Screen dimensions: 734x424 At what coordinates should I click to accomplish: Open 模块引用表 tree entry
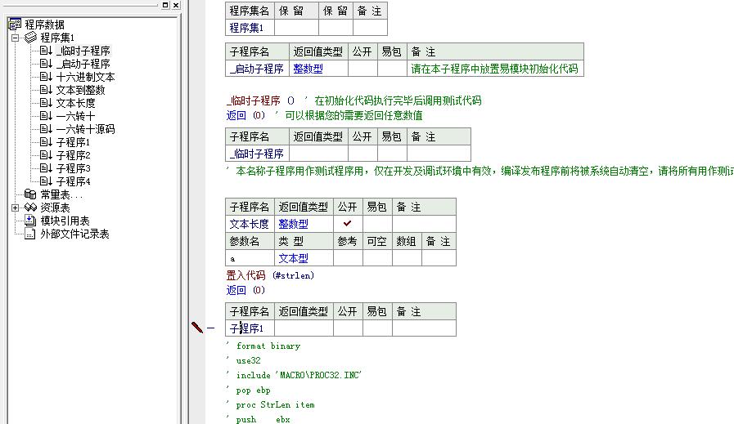65,221
